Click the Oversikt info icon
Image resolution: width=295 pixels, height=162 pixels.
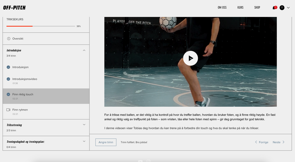tap(8, 39)
